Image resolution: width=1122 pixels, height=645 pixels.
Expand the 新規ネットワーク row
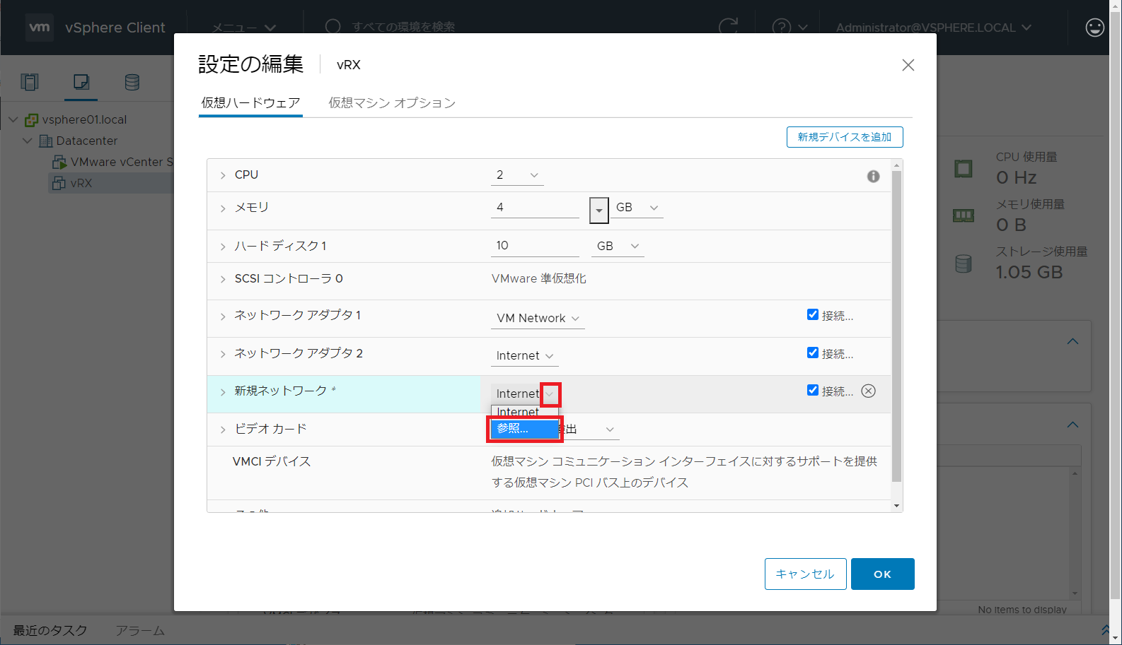pyautogui.click(x=223, y=392)
